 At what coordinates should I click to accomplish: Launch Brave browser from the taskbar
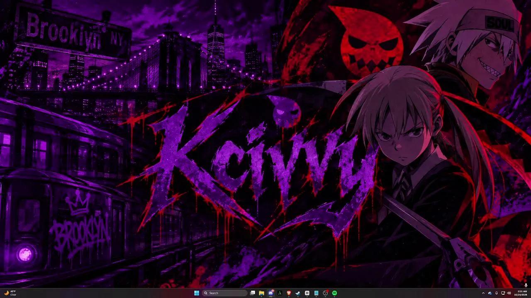coord(289,293)
